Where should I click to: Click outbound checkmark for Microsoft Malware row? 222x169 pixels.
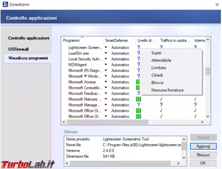(x=161, y=99)
